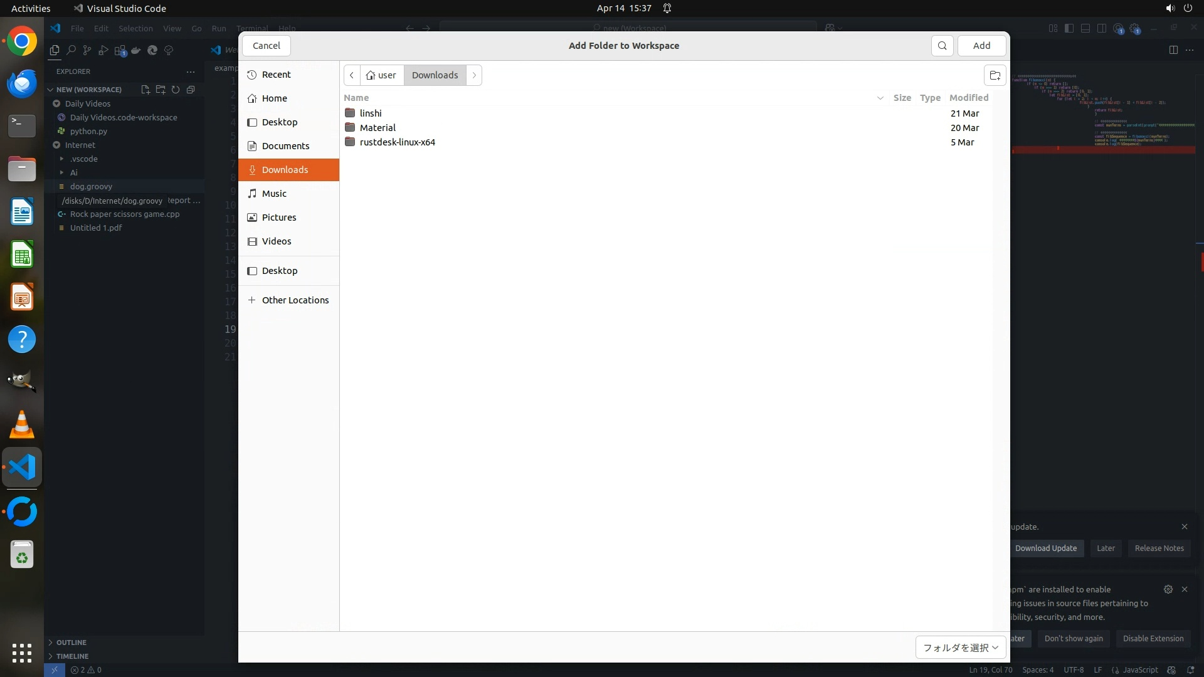Open the Source Control view icon
Image resolution: width=1204 pixels, height=677 pixels.
tap(87, 50)
